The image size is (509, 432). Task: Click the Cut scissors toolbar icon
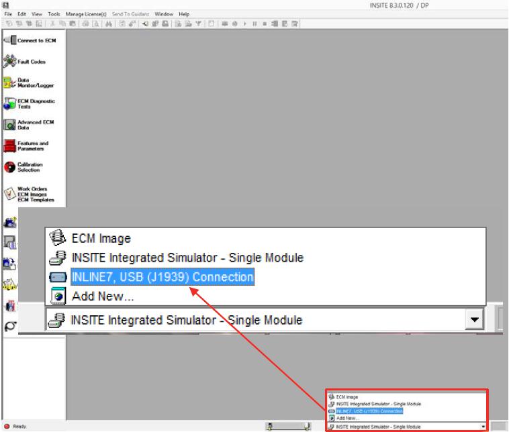(x=52, y=23)
